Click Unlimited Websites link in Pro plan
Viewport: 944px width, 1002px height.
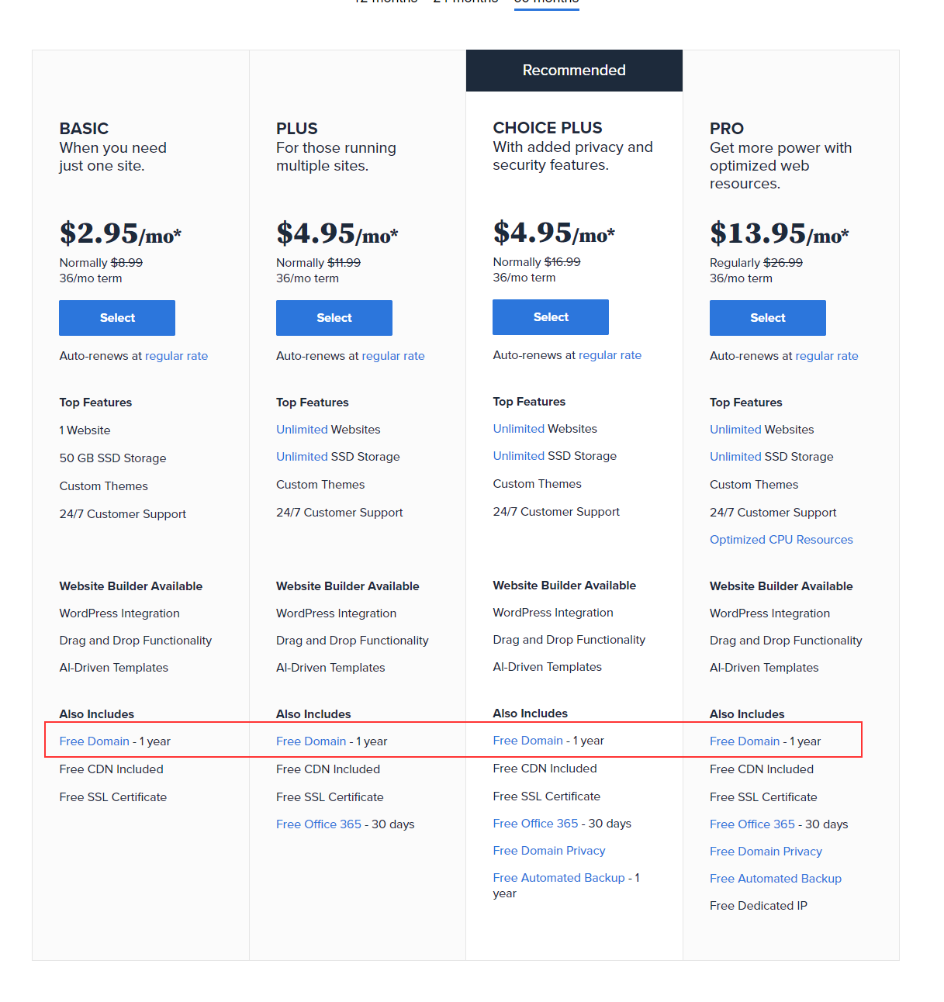[x=735, y=430]
